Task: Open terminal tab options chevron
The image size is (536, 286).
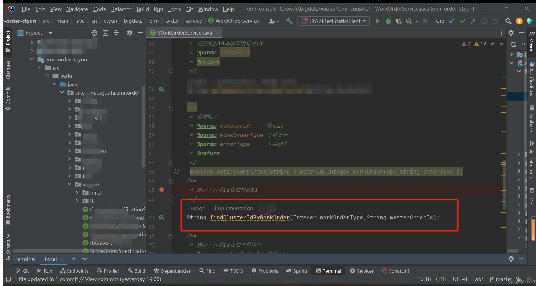Action: tap(85, 259)
